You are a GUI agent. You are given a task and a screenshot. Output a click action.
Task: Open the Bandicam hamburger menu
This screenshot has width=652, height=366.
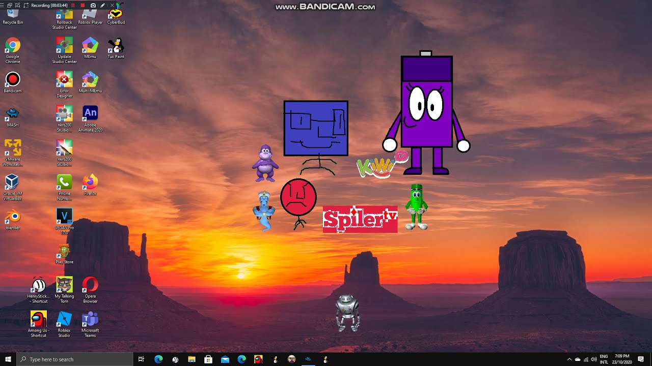tap(3, 5)
